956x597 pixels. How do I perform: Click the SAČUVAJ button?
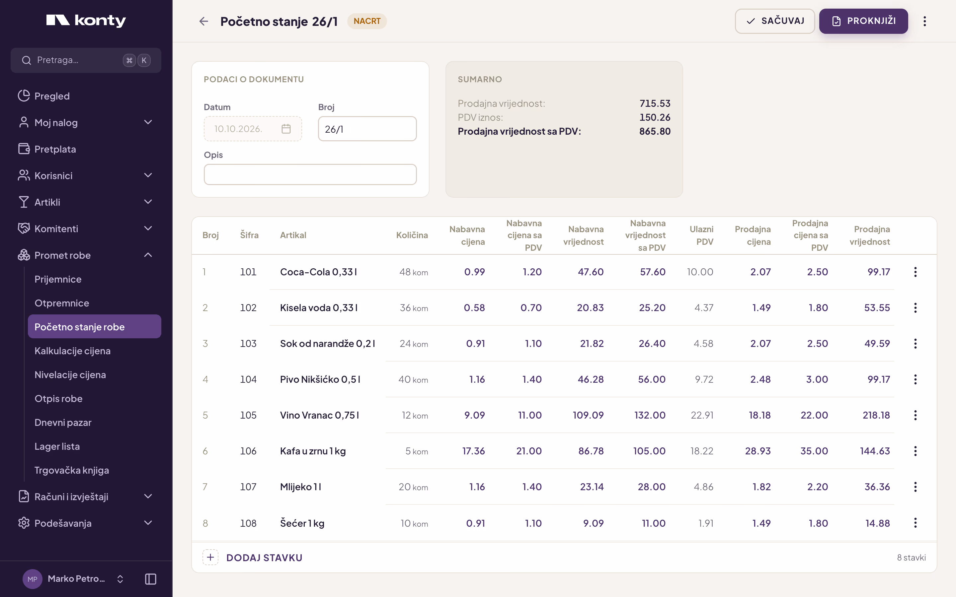point(775,21)
